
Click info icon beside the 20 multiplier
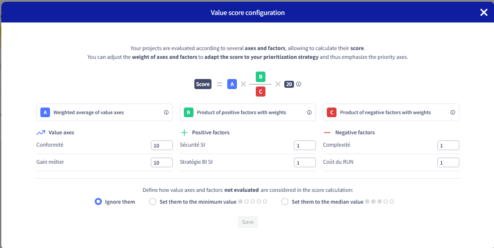pos(299,84)
